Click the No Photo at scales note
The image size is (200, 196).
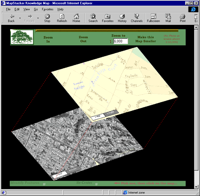point(171,39)
